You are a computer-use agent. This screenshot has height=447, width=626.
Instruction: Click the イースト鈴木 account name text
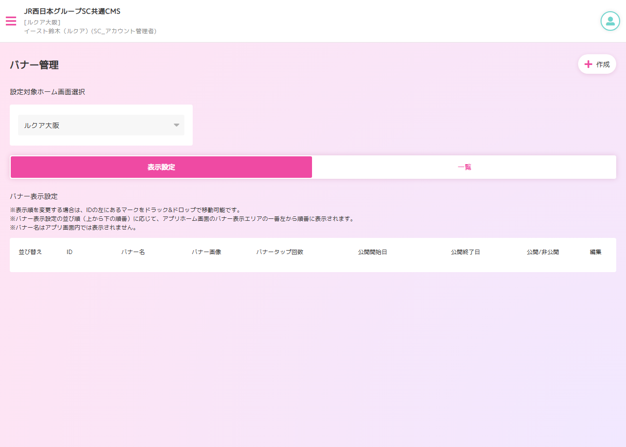pyautogui.click(x=90, y=31)
